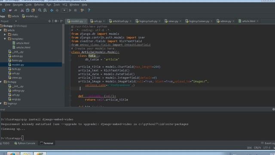Select wsgi.py in the project tree
This screenshot has height=155, width=275.
[x=14, y=99]
